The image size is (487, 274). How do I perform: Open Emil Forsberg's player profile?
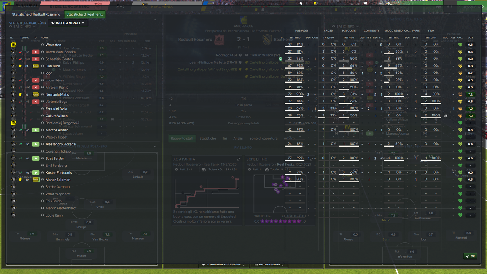[x=56, y=166]
